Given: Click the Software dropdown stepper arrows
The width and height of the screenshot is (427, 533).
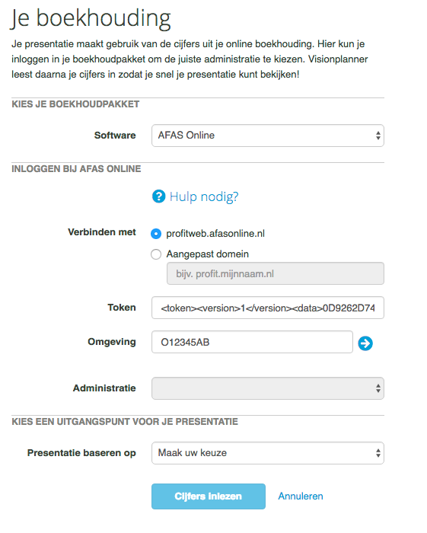Looking at the screenshot, I should [378, 136].
